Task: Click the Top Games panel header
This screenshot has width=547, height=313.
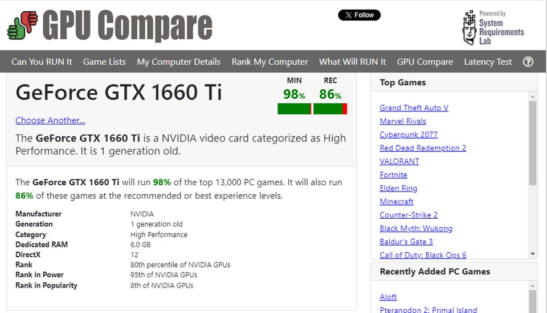Action: tap(454, 82)
